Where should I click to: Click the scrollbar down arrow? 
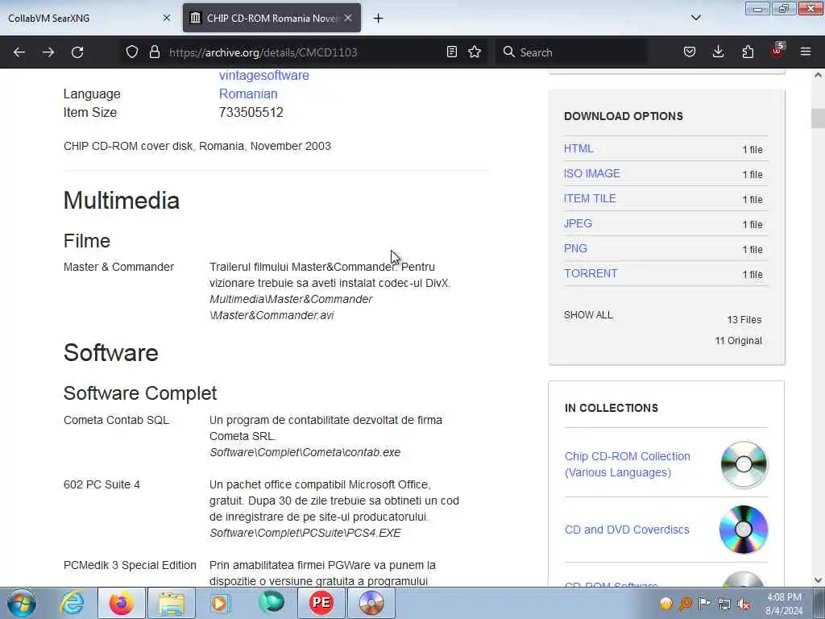pos(818,580)
